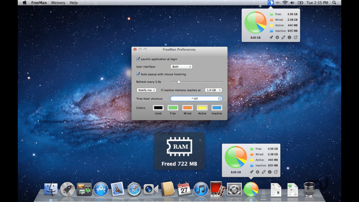Viewport: 359px width, 202px height.
Task: Click 'Inactive: 635 MB' in menu bar popup
Action: click(x=283, y=31)
